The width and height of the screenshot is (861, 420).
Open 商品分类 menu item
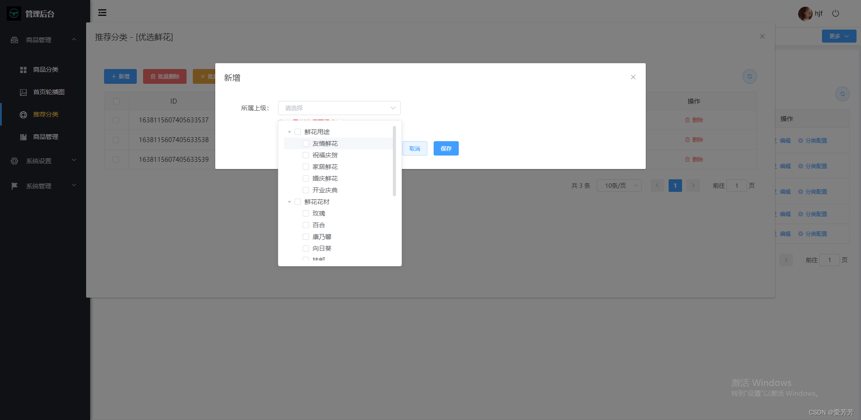click(x=45, y=69)
